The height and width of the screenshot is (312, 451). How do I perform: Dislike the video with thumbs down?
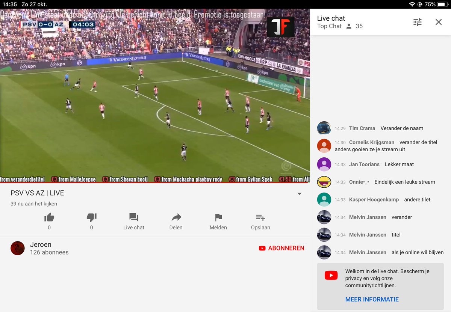[x=92, y=217]
